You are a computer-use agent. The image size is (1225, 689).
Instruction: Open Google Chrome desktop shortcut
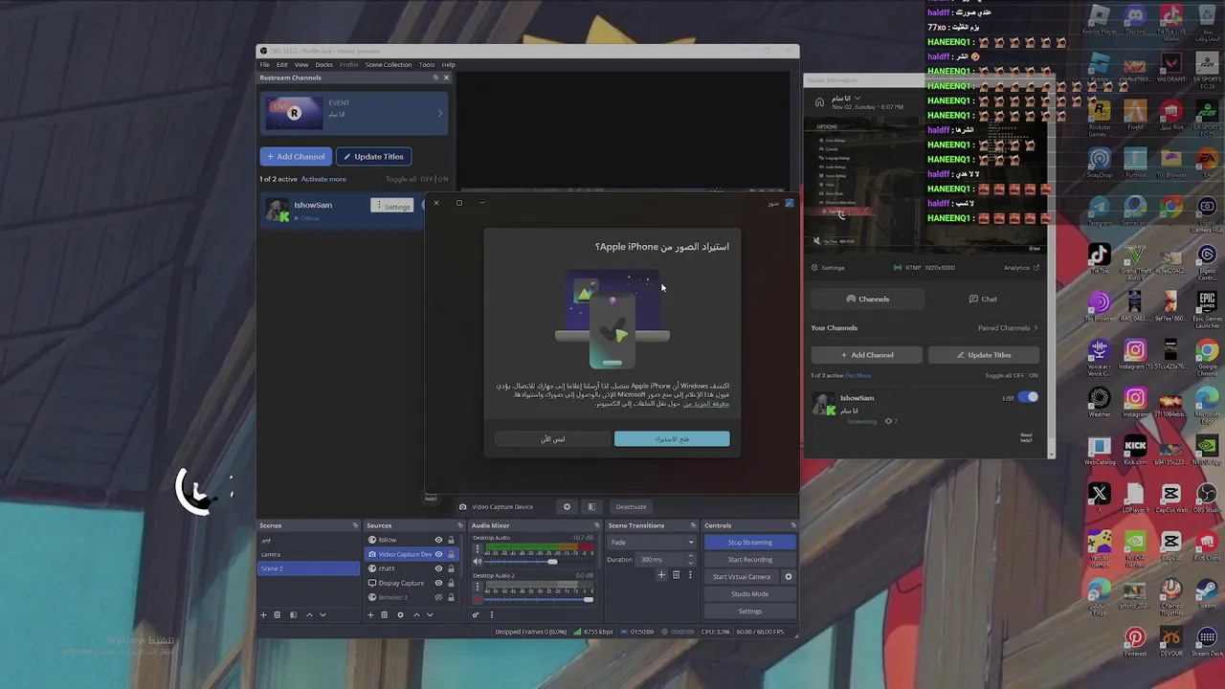tap(1207, 355)
